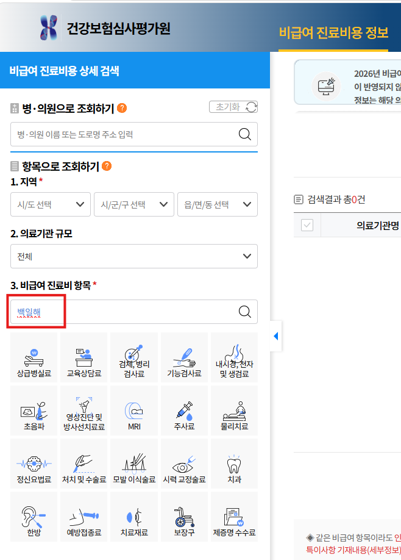Open the 시/도 선택 dropdown
The width and height of the screenshot is (401, 560).
51,204
